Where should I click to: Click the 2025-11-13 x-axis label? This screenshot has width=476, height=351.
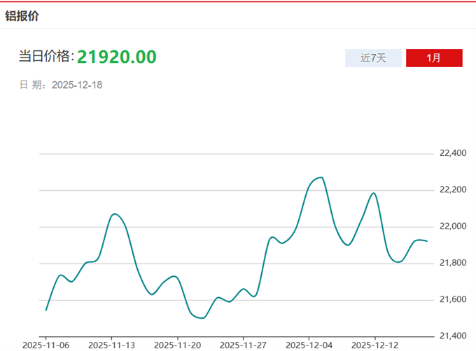(111, 345)
